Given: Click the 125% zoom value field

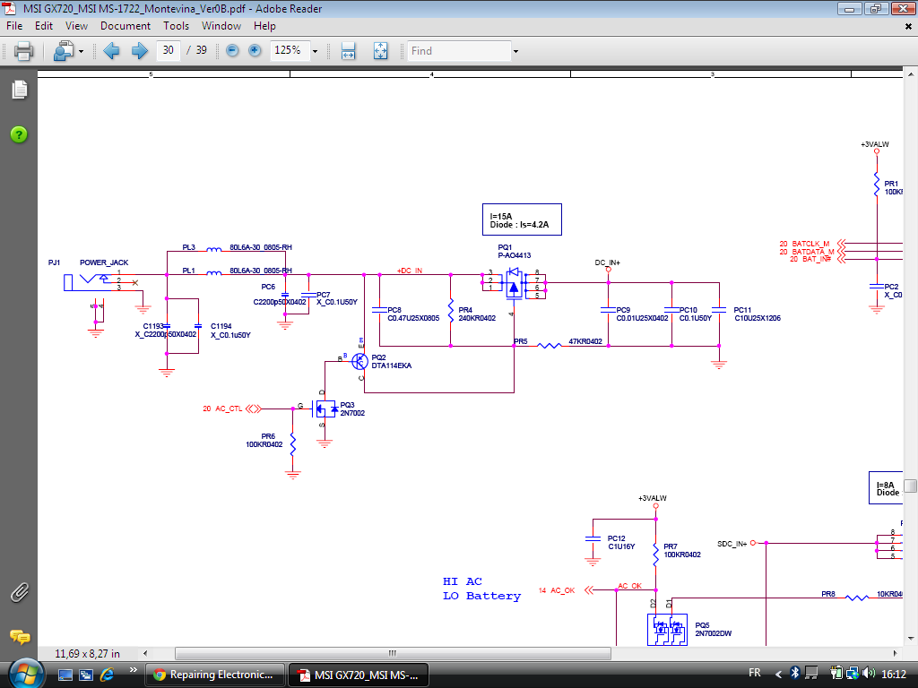Looking at the screenshot, I should tap(290, 50).
